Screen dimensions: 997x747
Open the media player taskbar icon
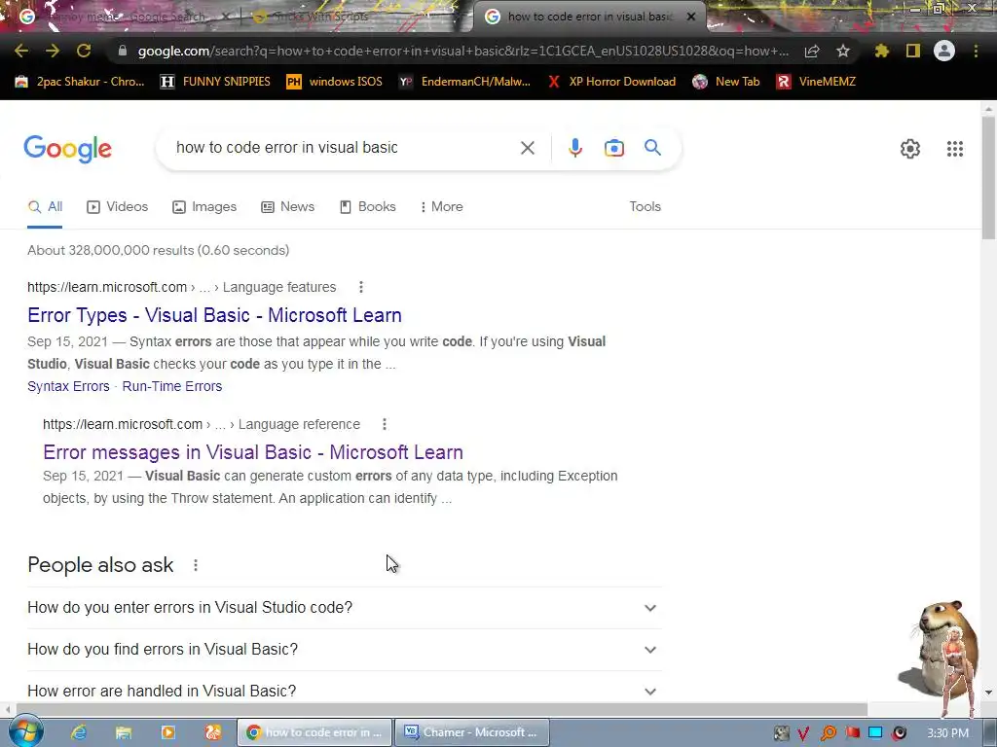[167, 732]
